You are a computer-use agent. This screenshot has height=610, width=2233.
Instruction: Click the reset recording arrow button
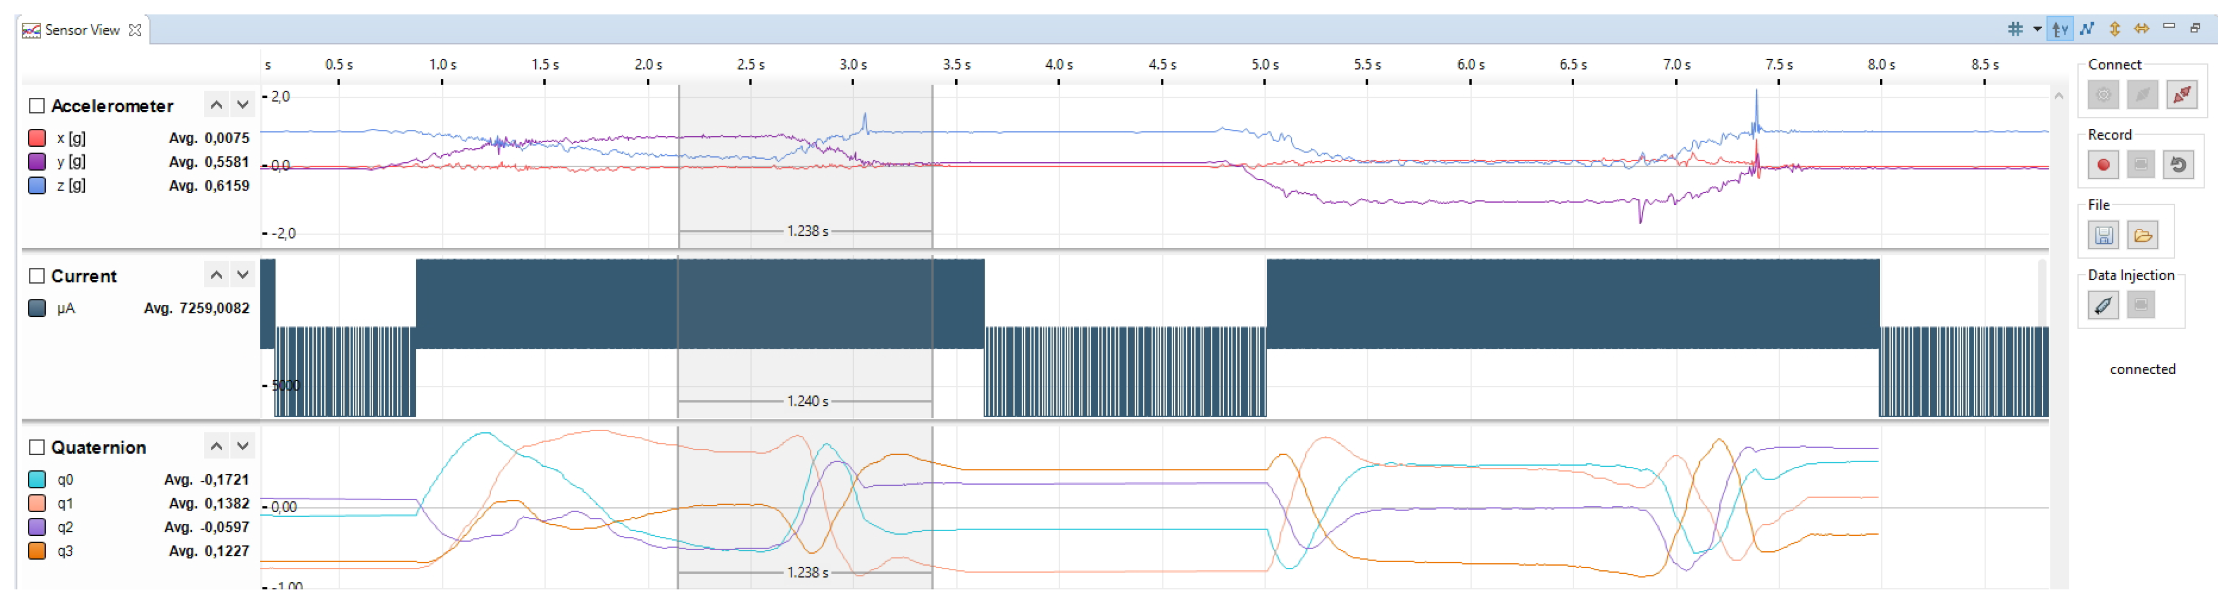2177,165
